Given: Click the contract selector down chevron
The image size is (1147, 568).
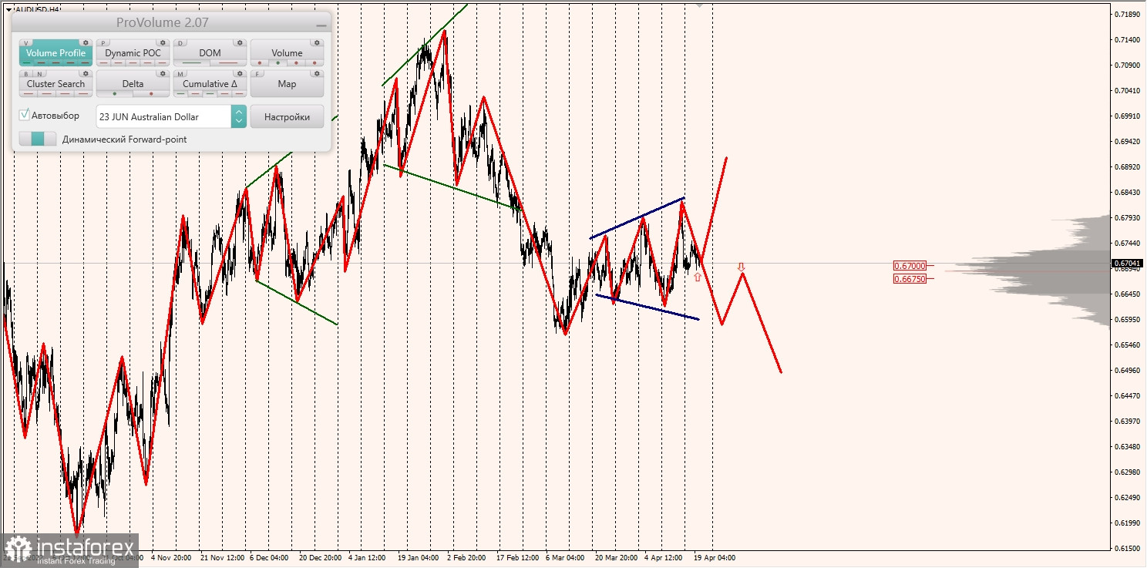Looking at the screenshot, I should point(239,121).
